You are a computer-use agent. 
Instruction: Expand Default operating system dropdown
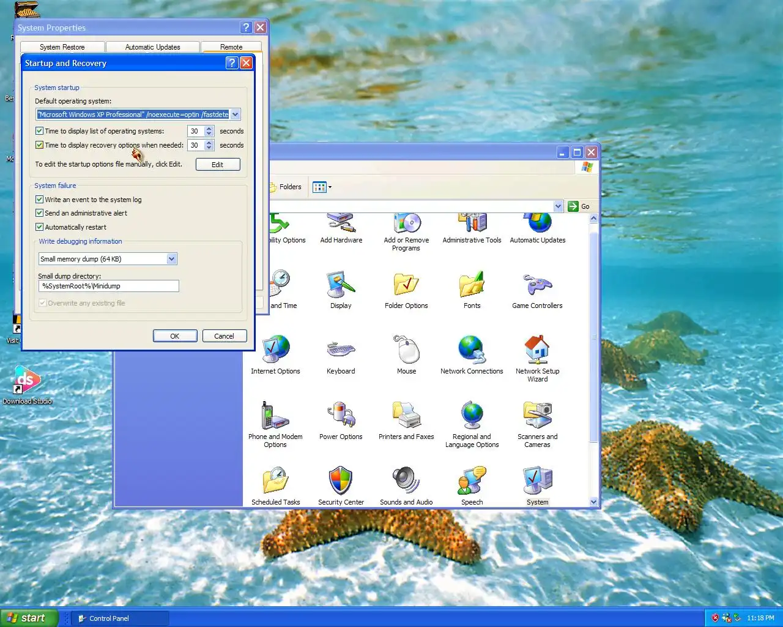pyautogui.click(x=236, y=115)
